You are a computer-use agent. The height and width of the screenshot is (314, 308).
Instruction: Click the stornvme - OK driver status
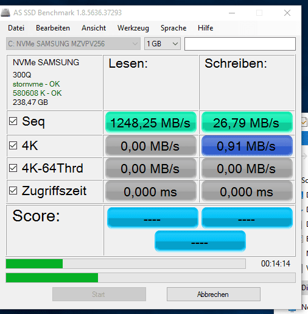[36, 84]
